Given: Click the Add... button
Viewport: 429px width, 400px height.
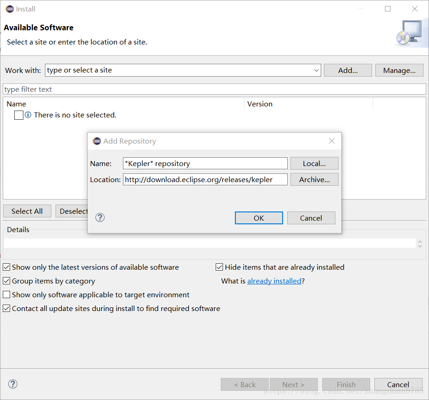Looking at the screenshot, I should [348, 70].
